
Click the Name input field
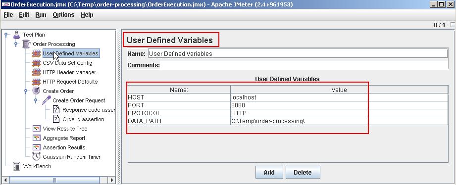pos(298,53)
